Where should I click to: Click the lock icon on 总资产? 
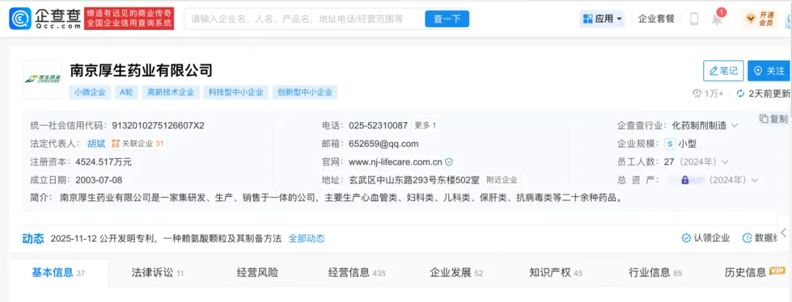tap(685, 180)
